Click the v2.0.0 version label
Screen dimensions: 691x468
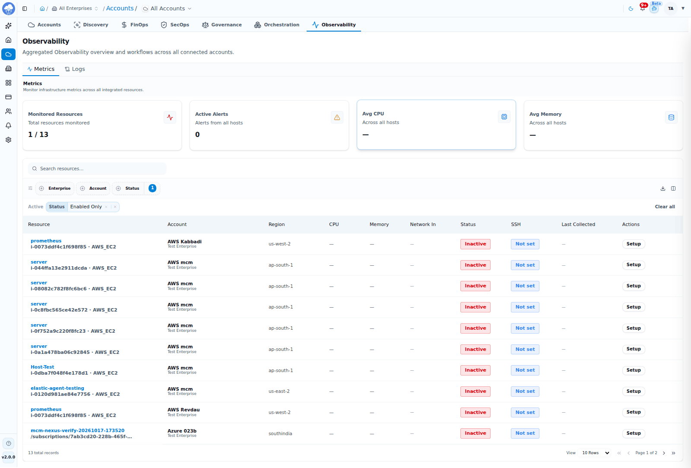click(8, 457)
